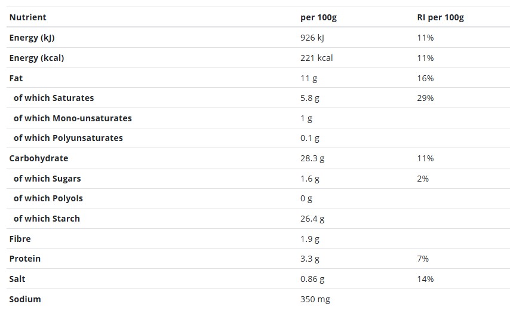
Task: Click the of which Starch label
Action: [x=47, y=219]
